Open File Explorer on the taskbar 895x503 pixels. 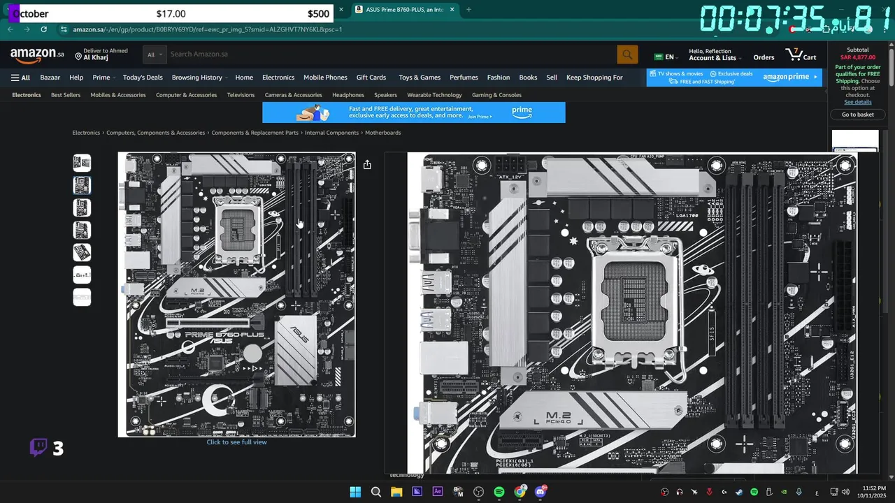click(396, 492)
